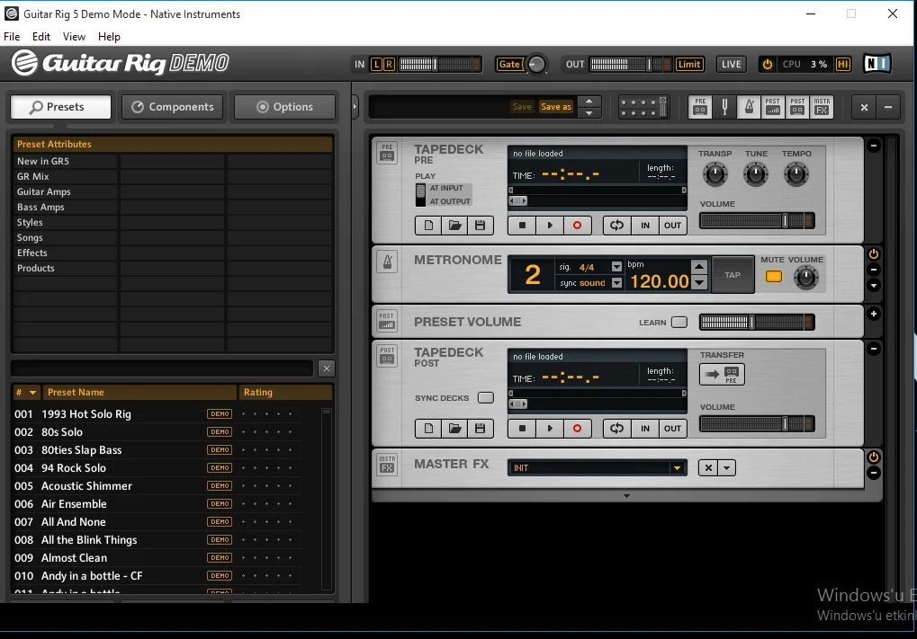The width and height of the screenshot is (917, 639).
Task: Mute the metronome
Action: coord(774,277)
